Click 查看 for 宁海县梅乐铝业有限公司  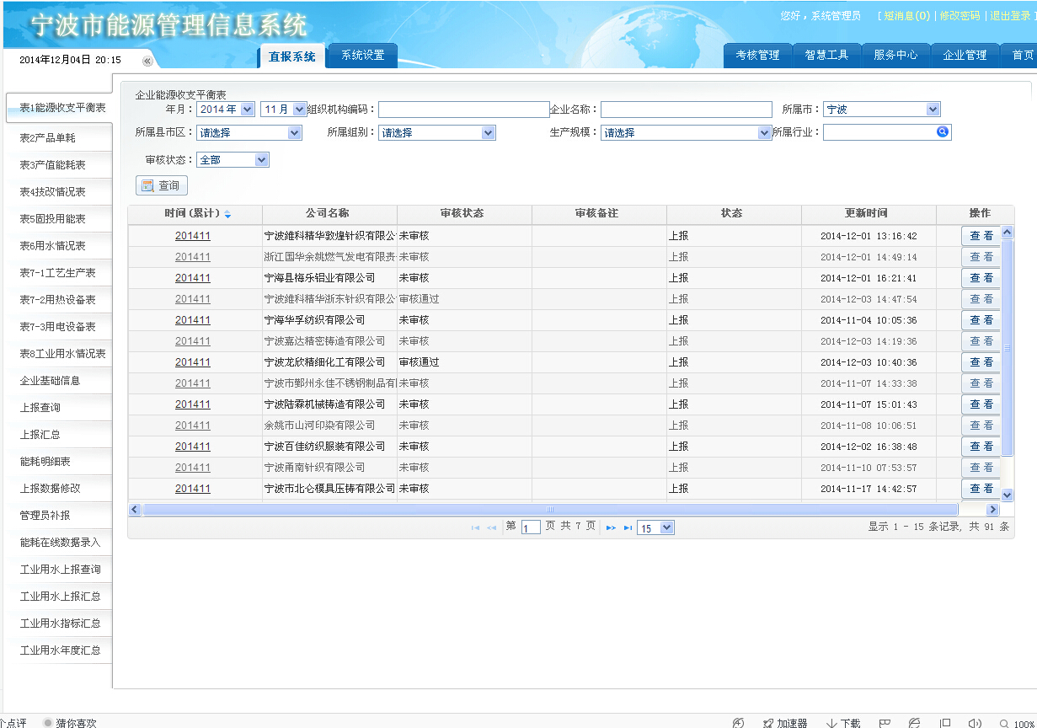(x=981, y=278)
